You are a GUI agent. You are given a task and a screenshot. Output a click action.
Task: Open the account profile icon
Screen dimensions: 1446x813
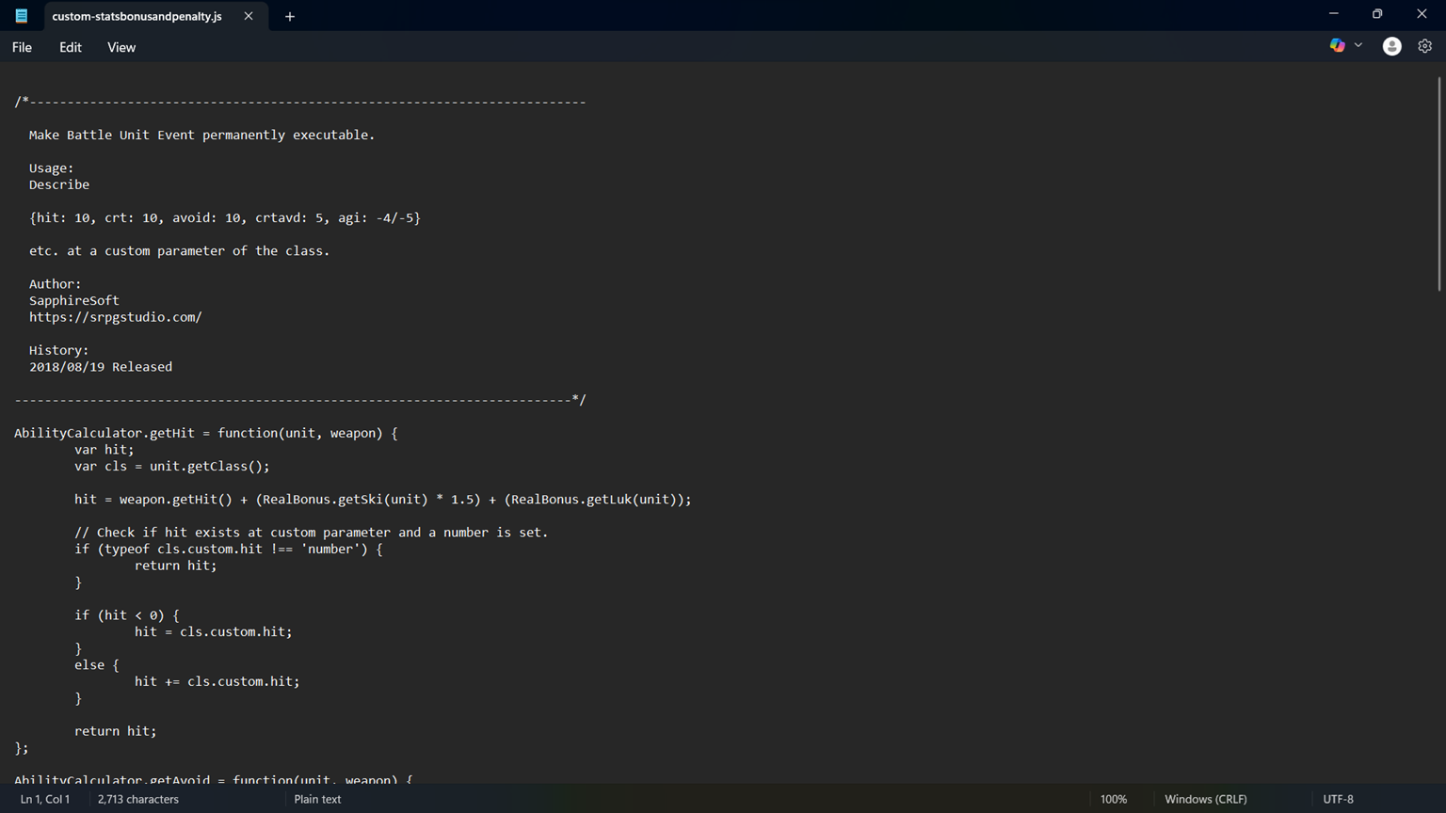pyautogui.click(x=1391, y=46)
